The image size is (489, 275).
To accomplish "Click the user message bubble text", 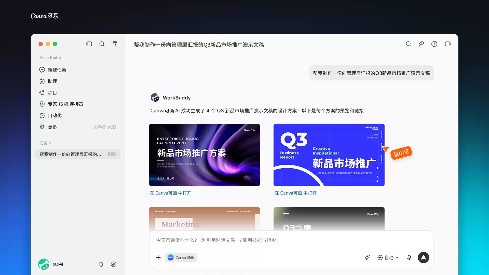I will tap(371, 73).
